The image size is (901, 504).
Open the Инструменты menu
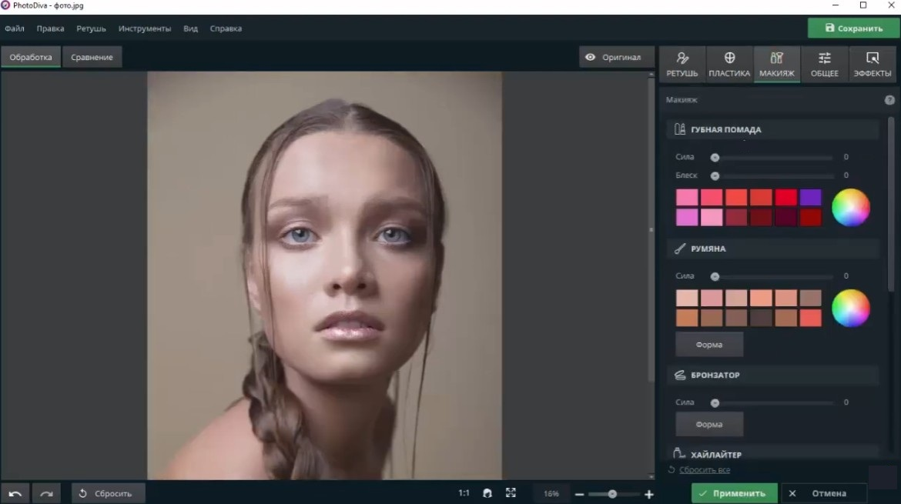click(145, 28)
